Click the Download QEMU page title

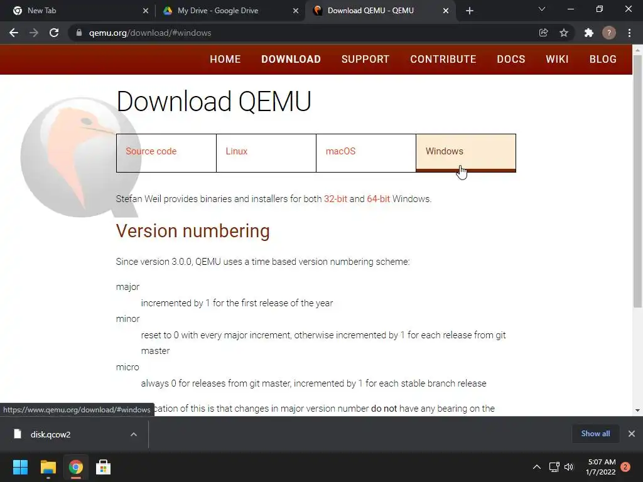click(x=213, y=101)
